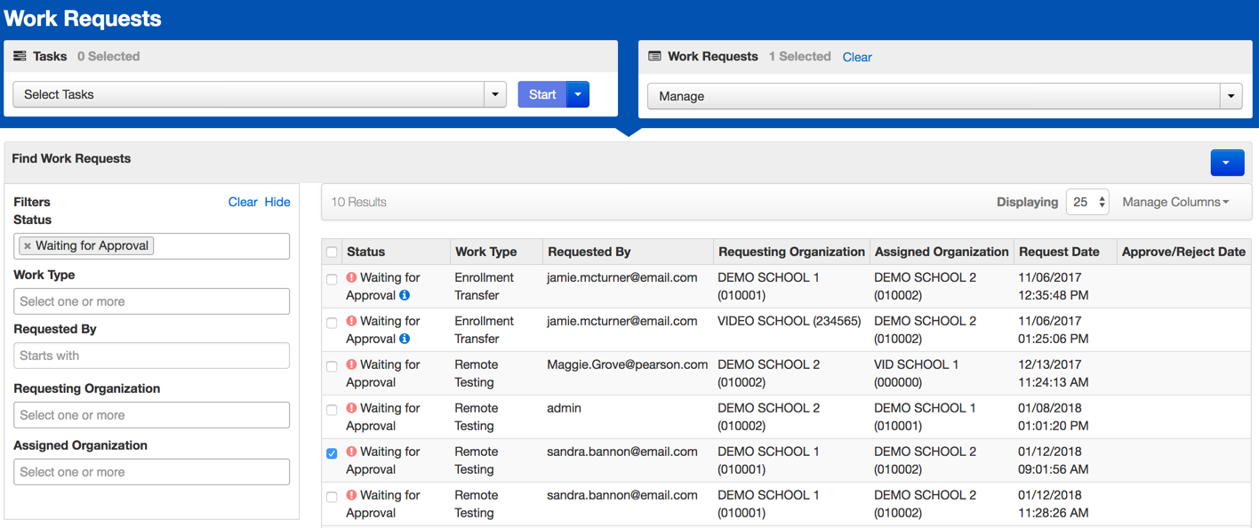Sort by Request Date column header

(1059, 252)
